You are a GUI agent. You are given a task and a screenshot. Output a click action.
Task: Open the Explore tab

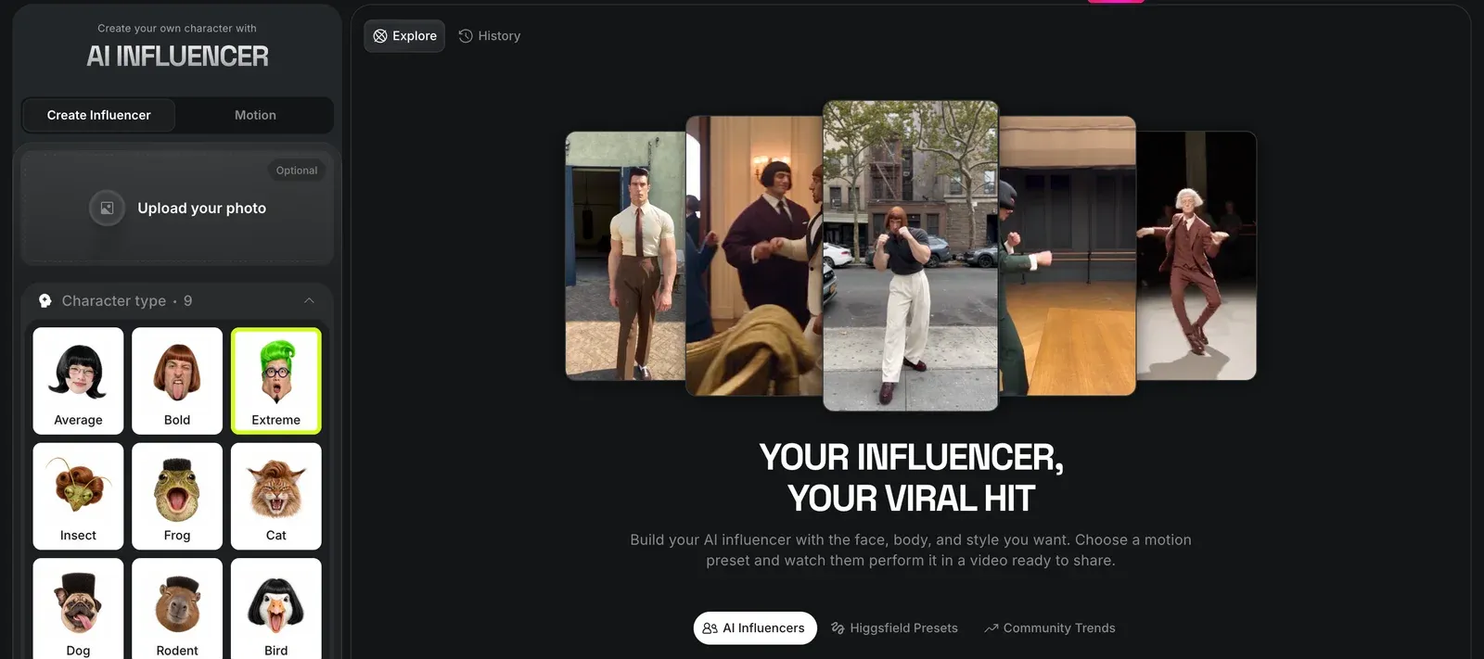click(404, 36)
